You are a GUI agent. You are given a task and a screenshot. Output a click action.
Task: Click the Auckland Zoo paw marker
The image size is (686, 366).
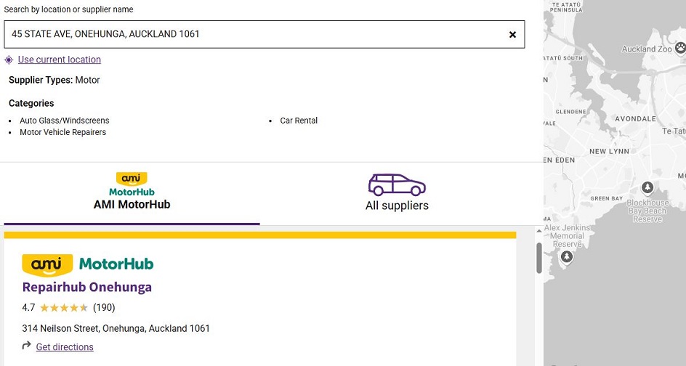point(679,48)
